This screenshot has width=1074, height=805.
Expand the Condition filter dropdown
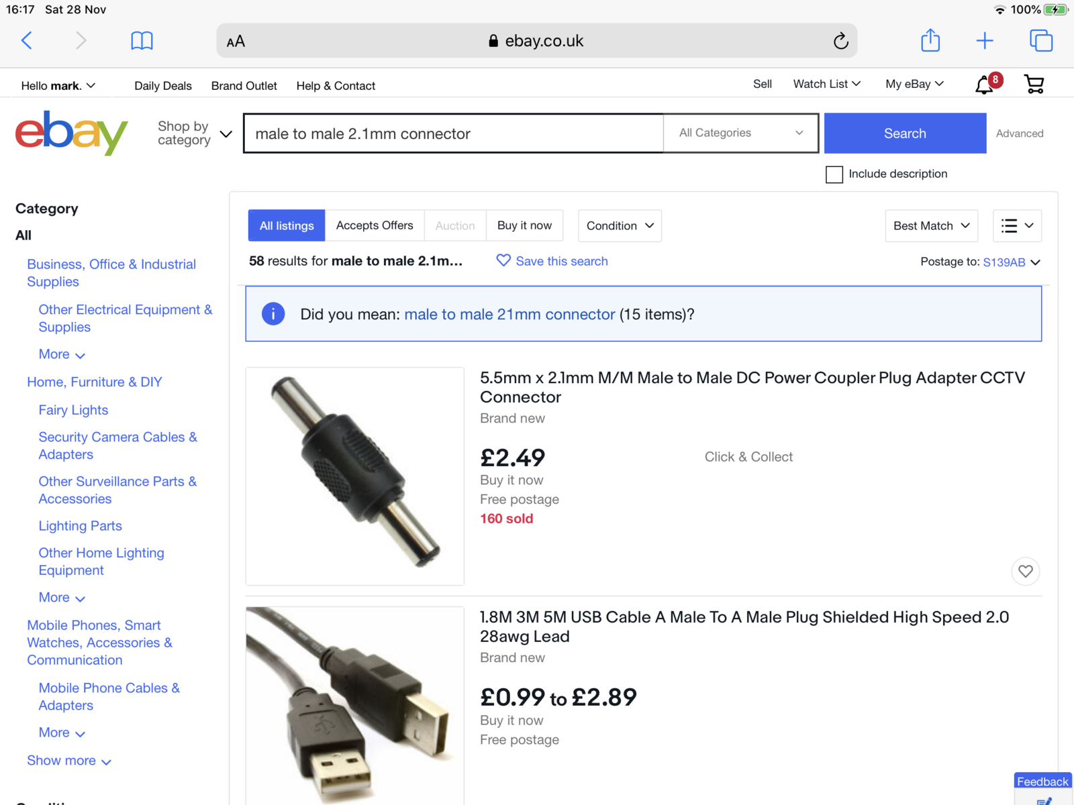coord(620,226)
